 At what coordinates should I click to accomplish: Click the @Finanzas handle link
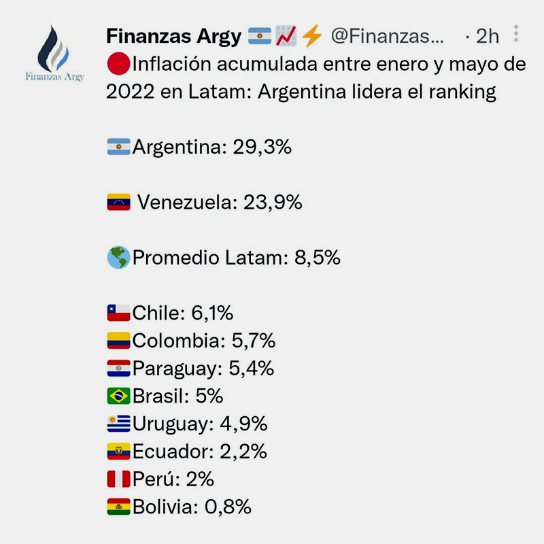(387, 35)
